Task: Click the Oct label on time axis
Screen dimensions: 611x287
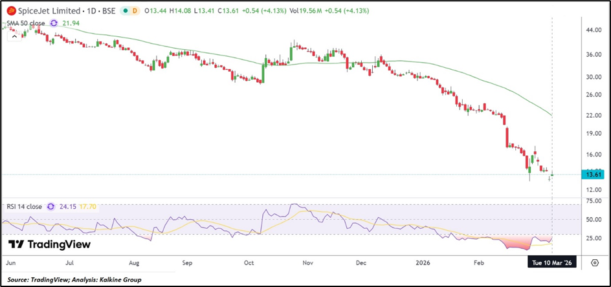Action: 249,263
